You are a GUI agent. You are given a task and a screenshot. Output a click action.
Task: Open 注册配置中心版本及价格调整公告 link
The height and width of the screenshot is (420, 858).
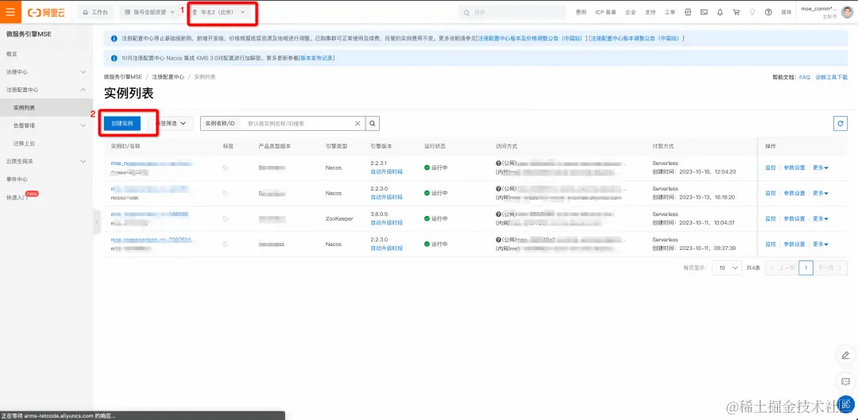tap(531, 38)
